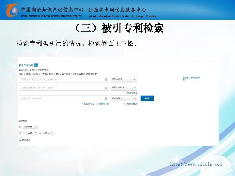
Task: Click the patent number example input box
Action: tap(64, 80)
